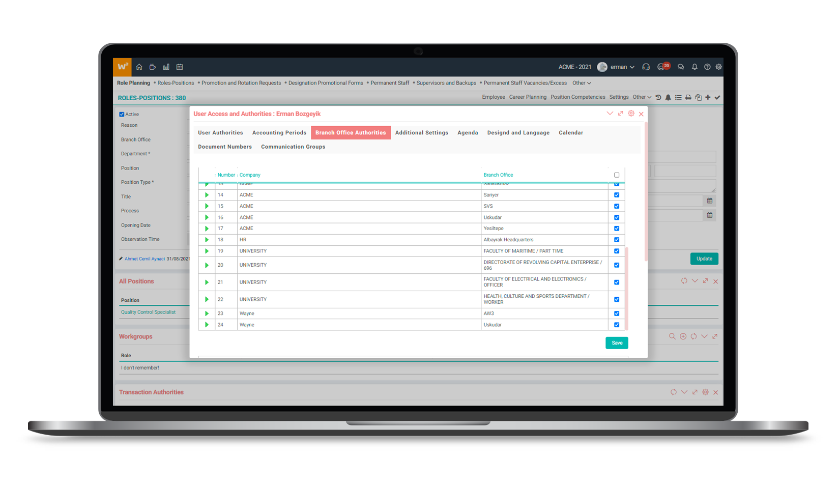
Task: Click the home icon in top bar
Action: pyautogui.click(x=139, y=67)
